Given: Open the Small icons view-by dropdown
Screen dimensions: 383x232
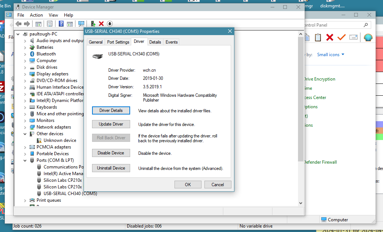Looking at the screenshot, I should point(331,55).
